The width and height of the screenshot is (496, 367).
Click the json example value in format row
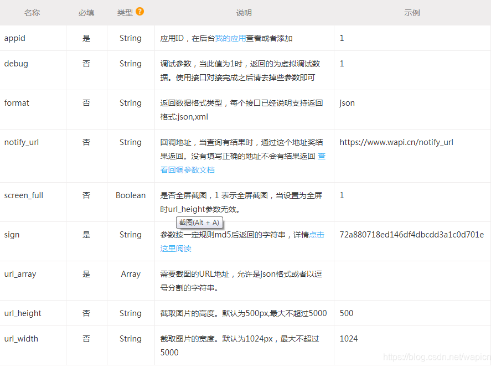click(347, 103)
